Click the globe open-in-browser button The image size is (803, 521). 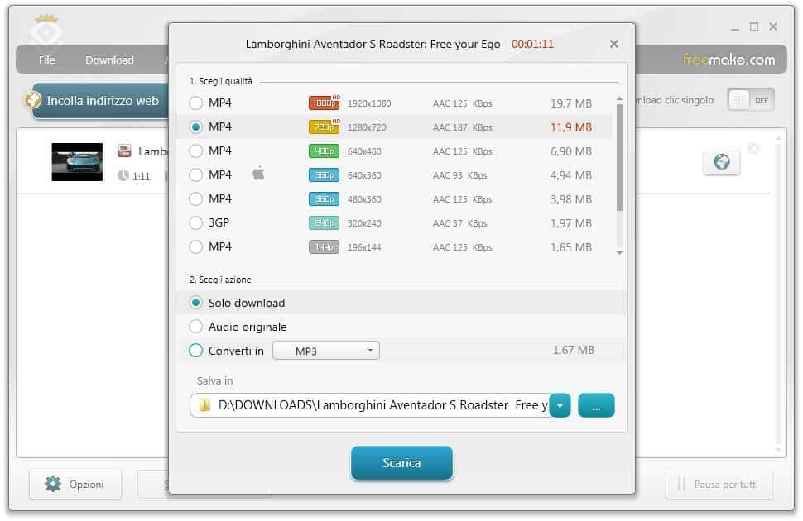point(722,162)
